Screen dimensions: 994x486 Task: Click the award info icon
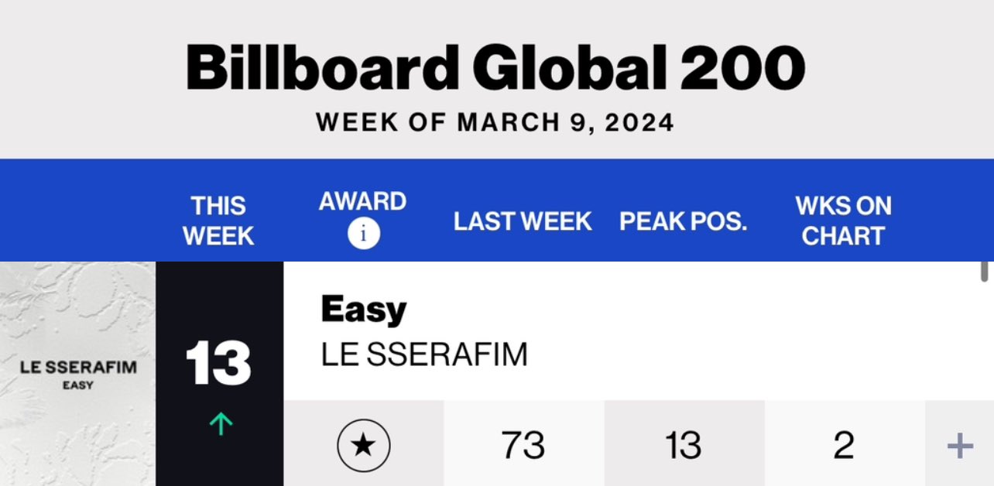(x=363, y=234)
